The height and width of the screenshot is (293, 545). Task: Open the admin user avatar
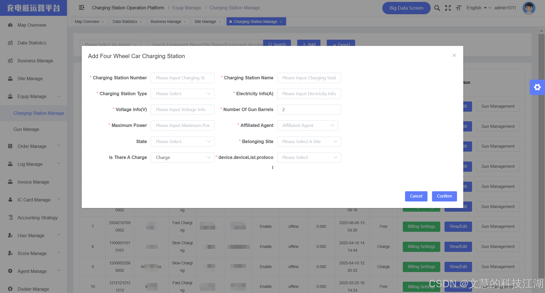point(529,8)
